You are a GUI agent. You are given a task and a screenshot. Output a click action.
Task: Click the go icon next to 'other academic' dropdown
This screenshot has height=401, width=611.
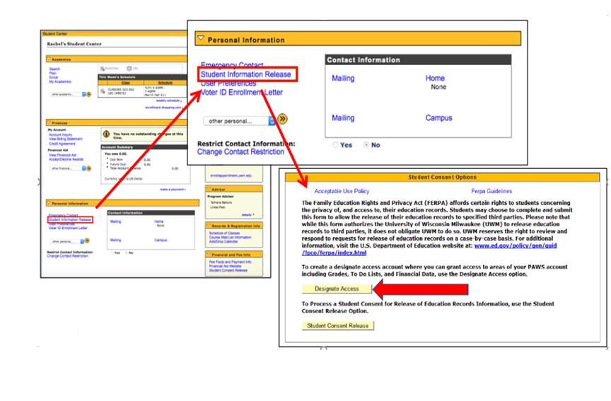point(88,94)
